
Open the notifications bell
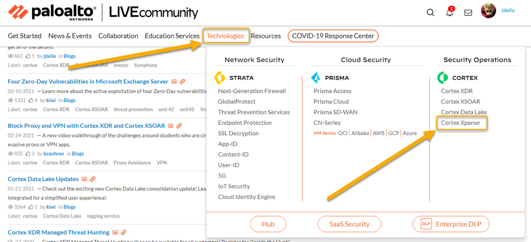tap(450, 13)
